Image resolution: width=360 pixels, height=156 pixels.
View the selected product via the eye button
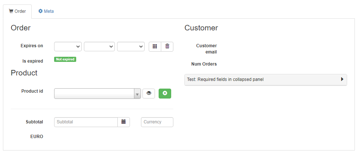149,93
